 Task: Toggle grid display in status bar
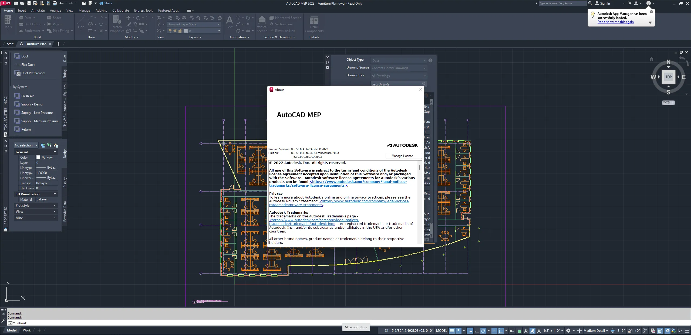[x=452, y=330]
